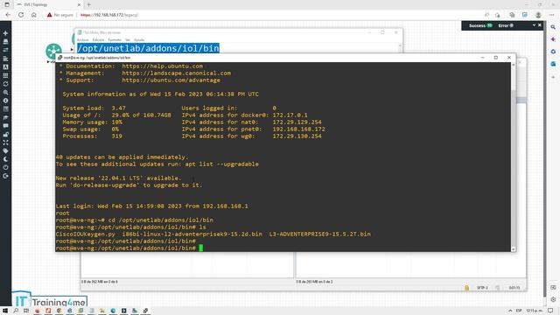This screenshot has width=560, height=315.
Task: Go back in the browser
Action: (8, 15)
